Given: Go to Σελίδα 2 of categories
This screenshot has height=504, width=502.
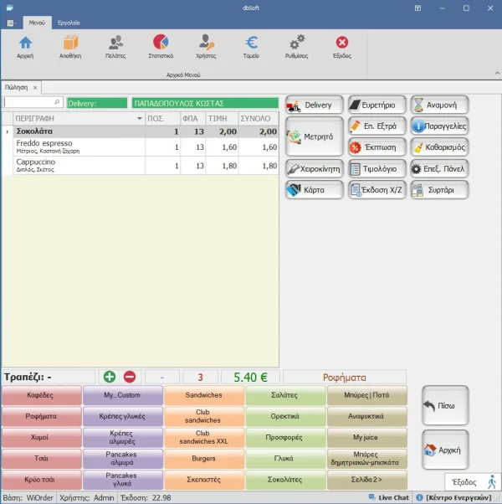Looking at the screenshot, I should pos(366,481).
